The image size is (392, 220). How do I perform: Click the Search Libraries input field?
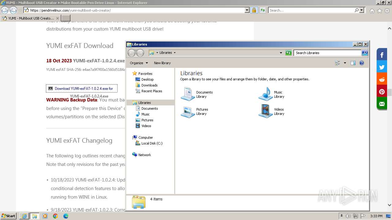[327, 53]
